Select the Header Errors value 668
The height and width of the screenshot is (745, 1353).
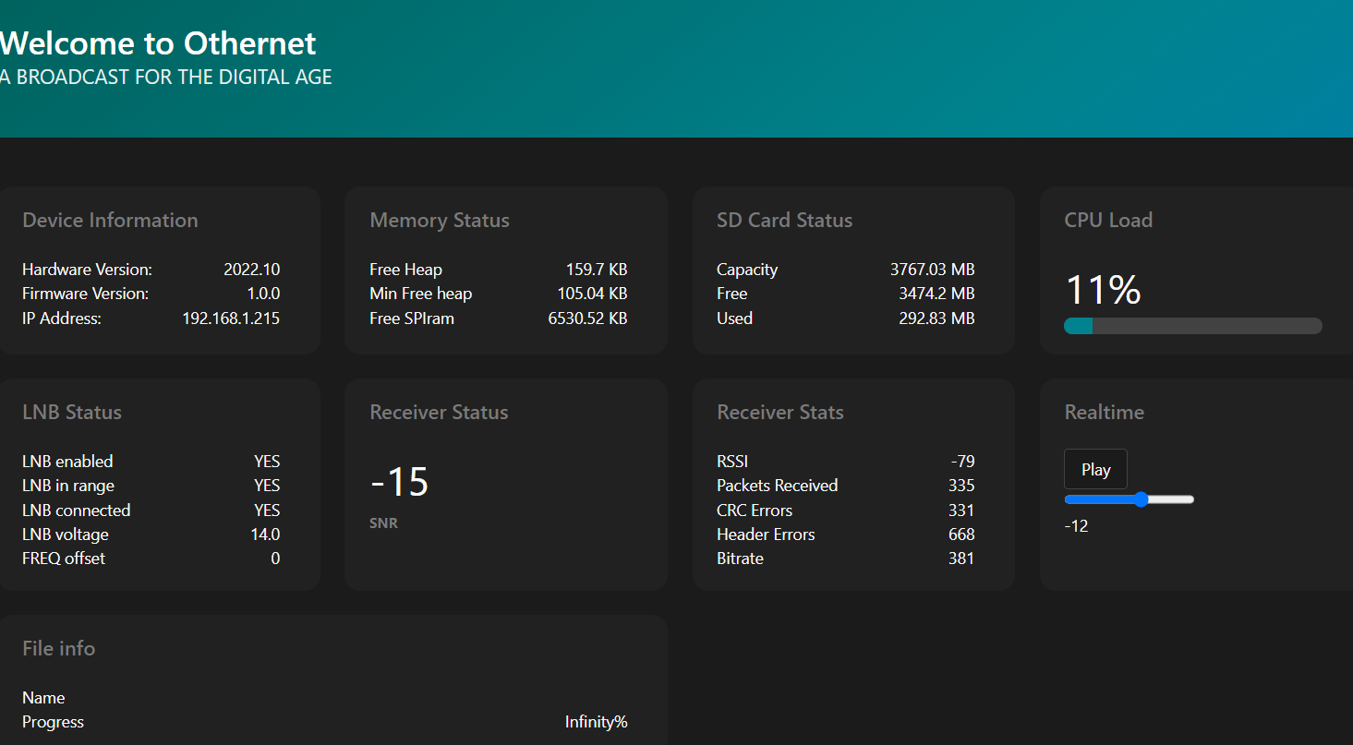[x=961, y=535]
